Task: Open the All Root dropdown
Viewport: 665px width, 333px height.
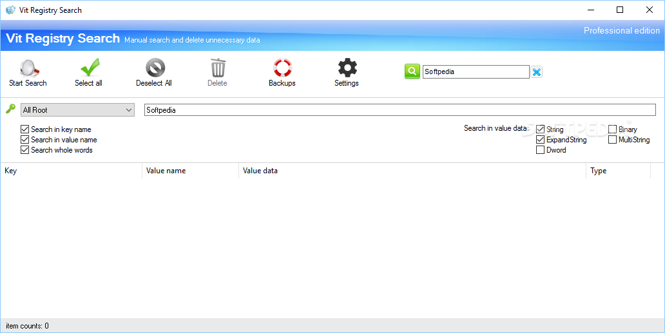Action: [77, 109]
